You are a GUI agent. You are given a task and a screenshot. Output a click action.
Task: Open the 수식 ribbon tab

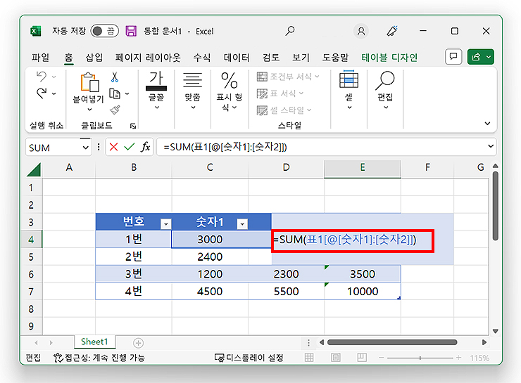[x=201, y=58]
